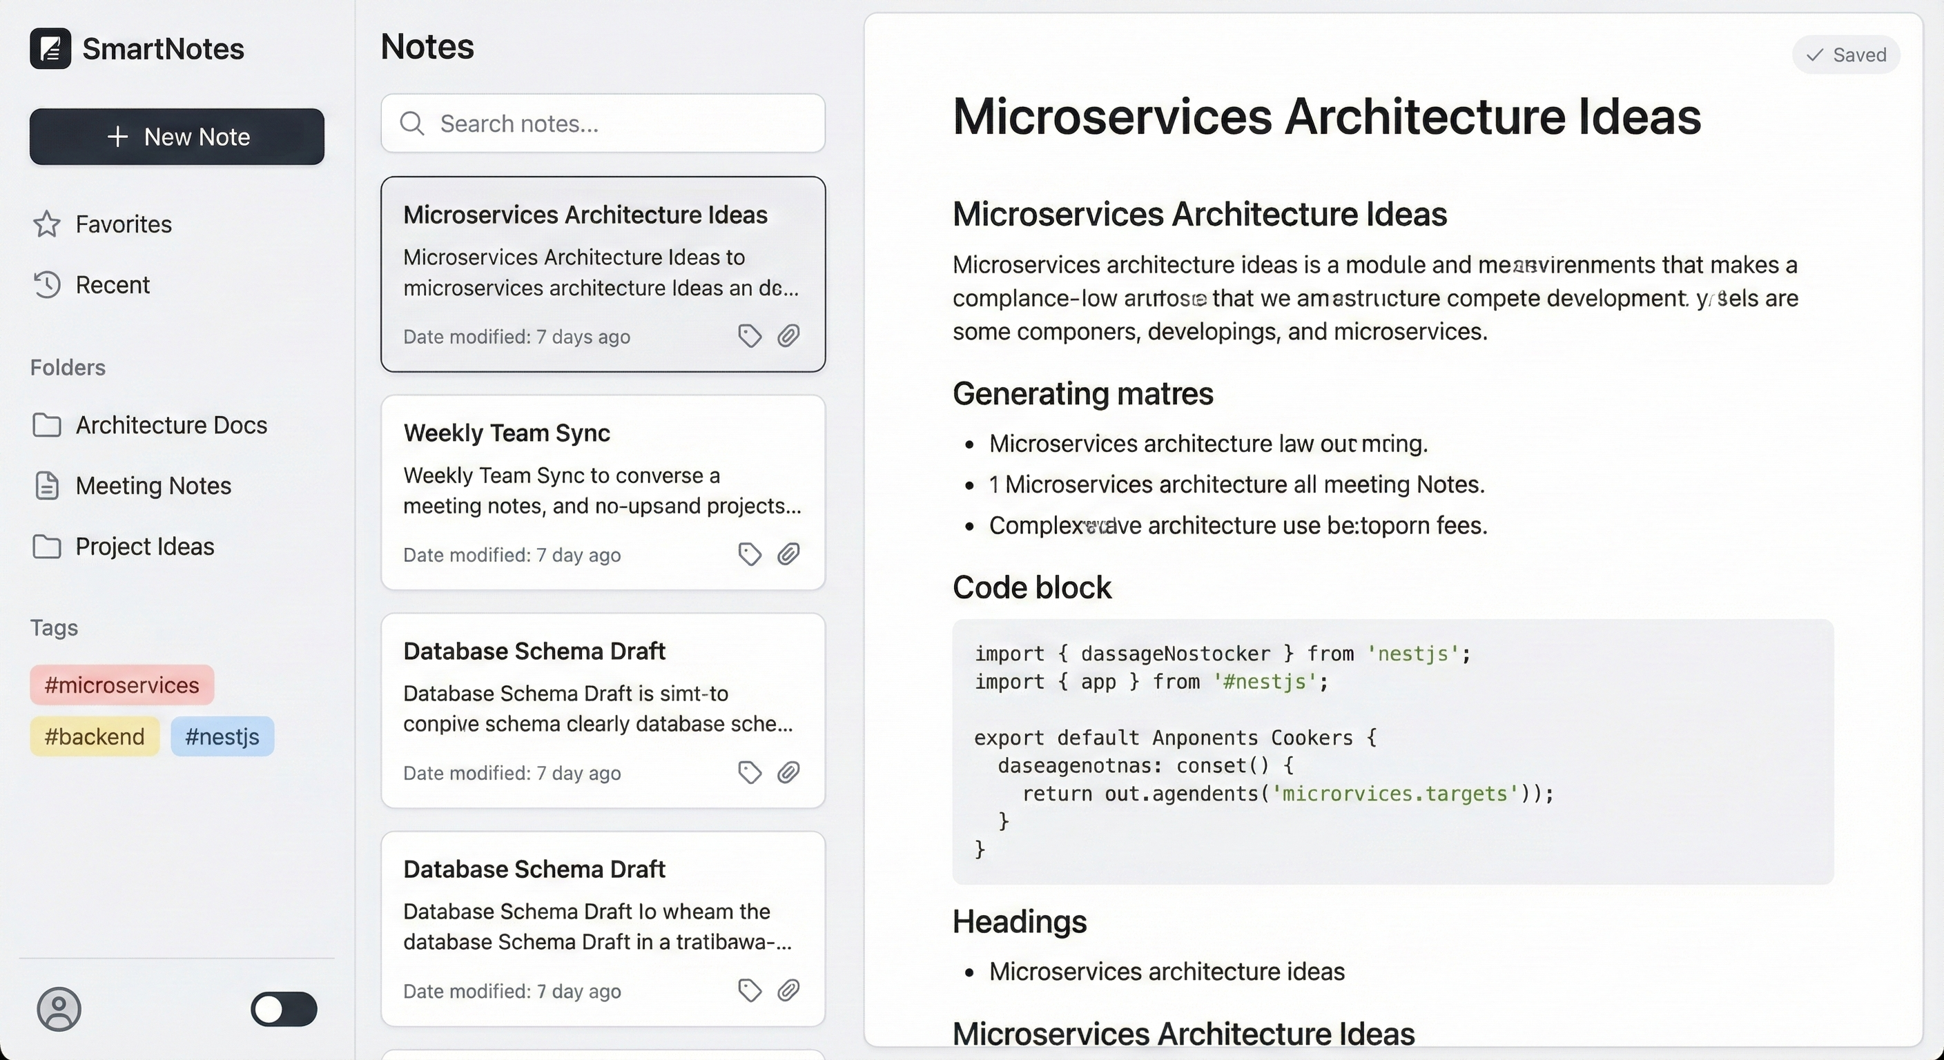Select the #backend tag
This screenshot has width=1944, height=1060.
[94, 737]
